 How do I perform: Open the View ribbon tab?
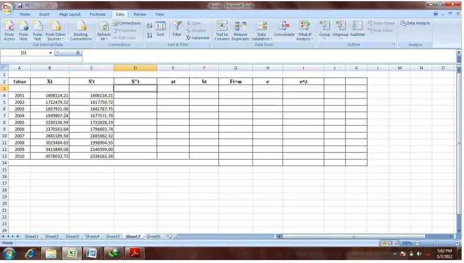point(160,14)
